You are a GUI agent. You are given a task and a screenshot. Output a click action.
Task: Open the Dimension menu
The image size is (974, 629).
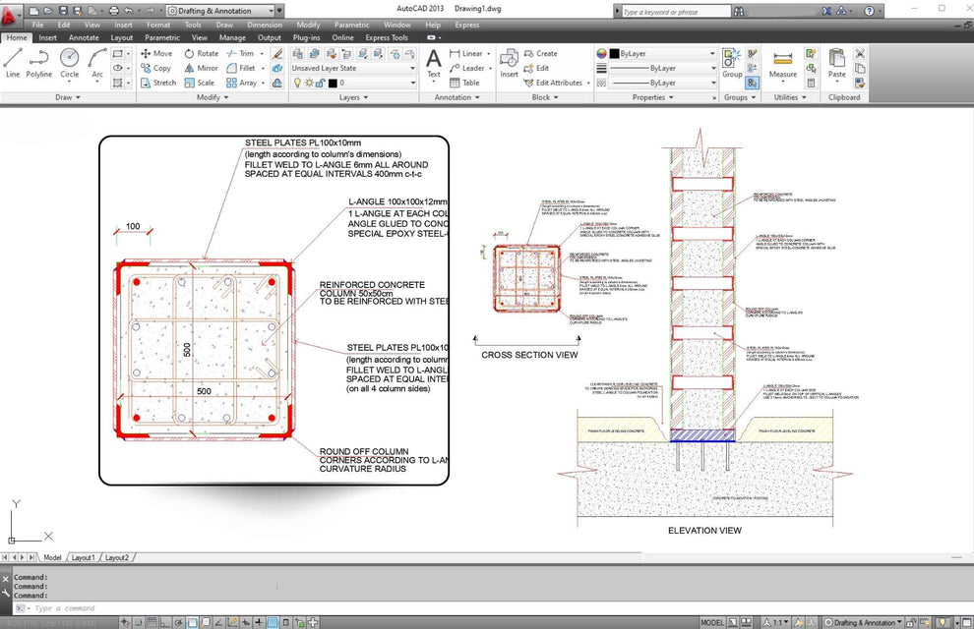point(265,25)
